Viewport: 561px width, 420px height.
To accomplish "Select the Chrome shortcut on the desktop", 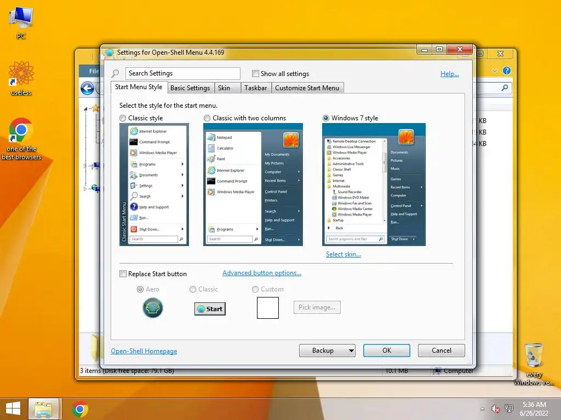I will [21, 138].
